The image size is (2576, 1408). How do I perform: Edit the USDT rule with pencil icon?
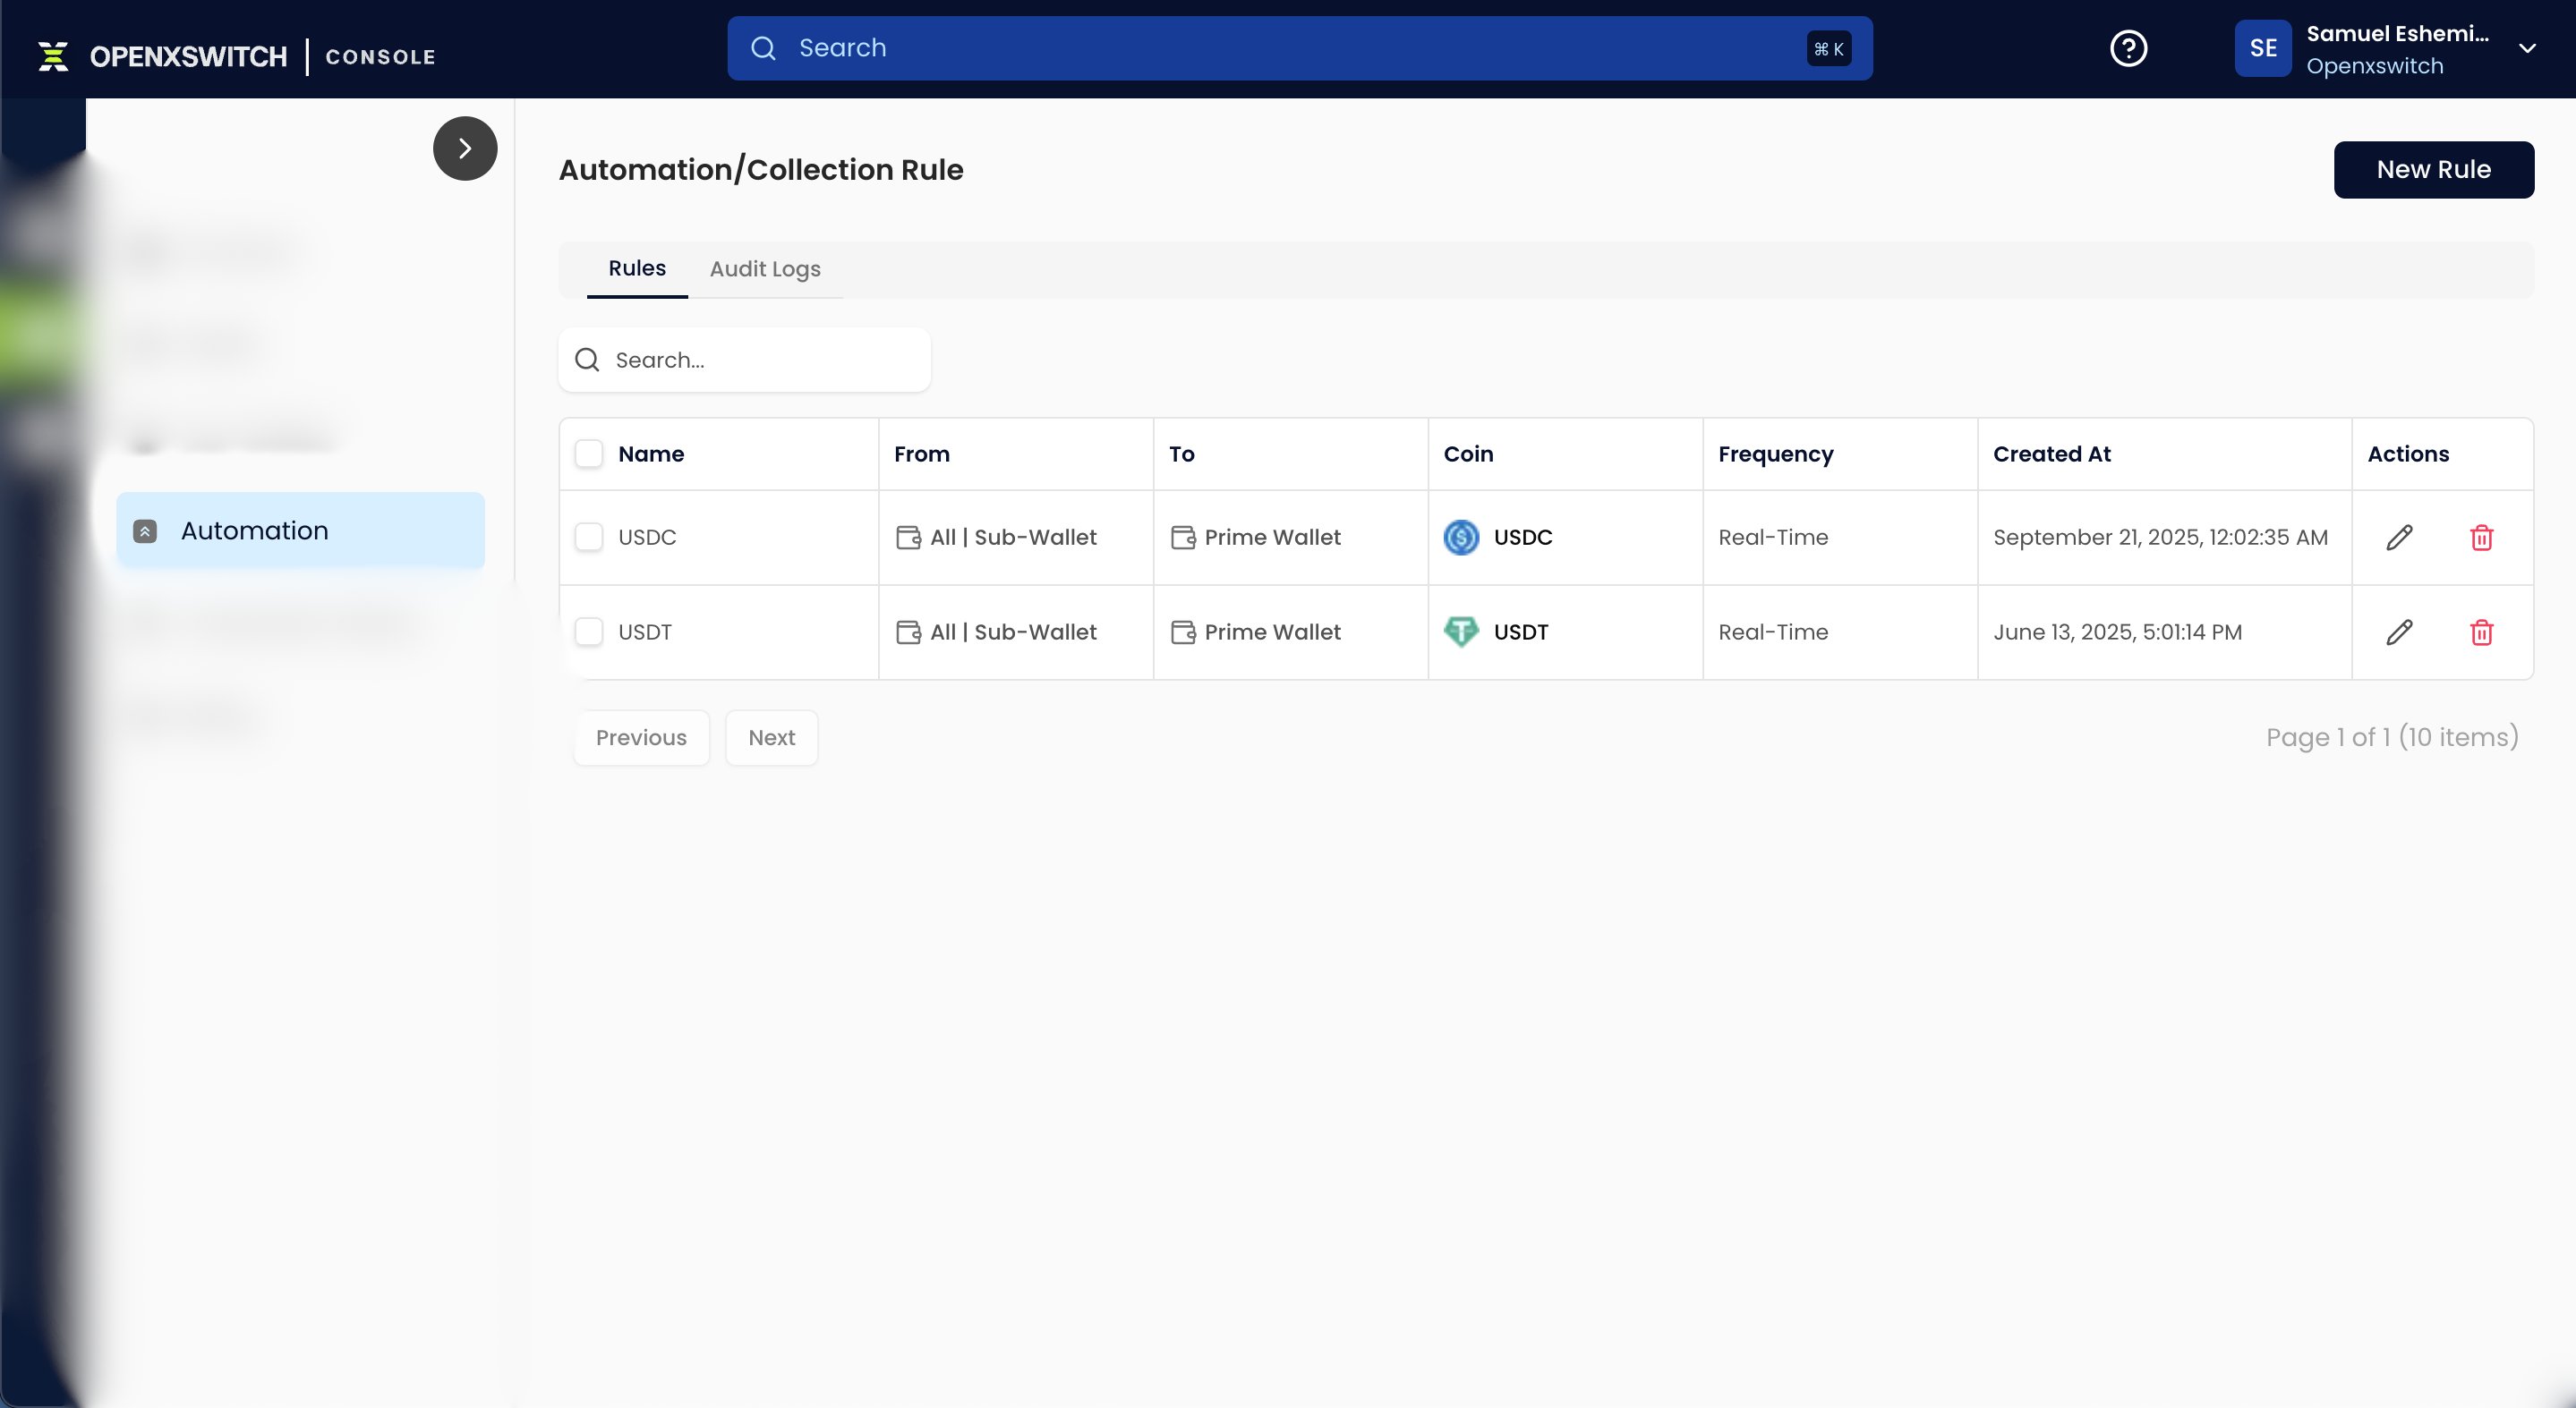[x=2399, y=632]
